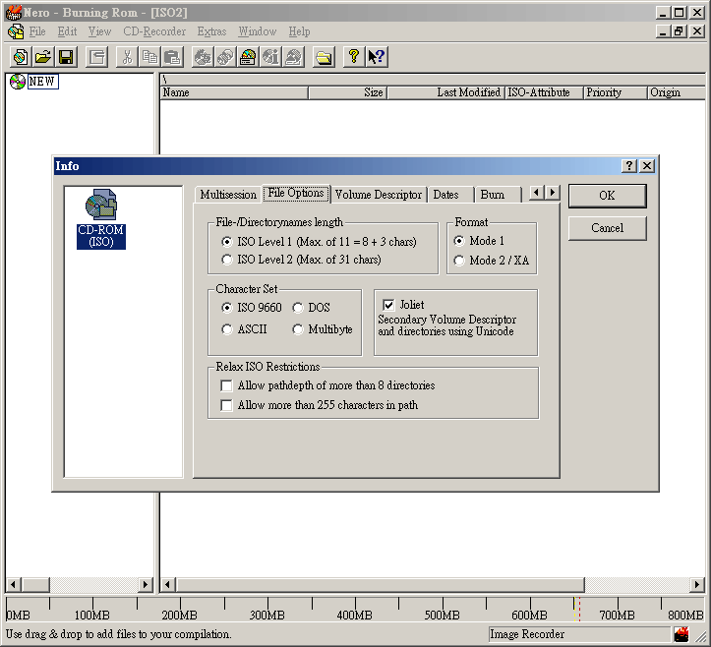
Task: Click the compilation properties toolbar icon
Action: [97, 57]
